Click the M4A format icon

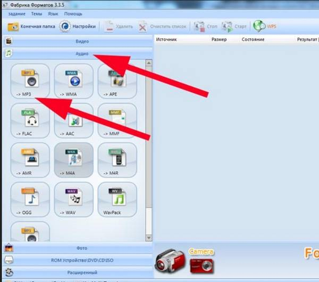[x=73, y=160]
